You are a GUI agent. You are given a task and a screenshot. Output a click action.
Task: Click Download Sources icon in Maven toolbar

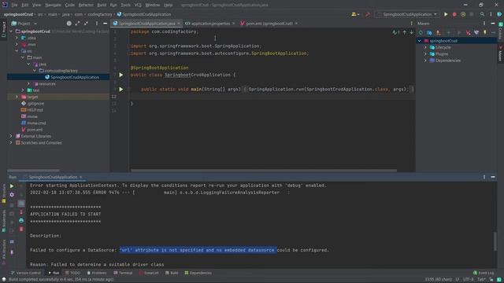[x=438, y=32]
